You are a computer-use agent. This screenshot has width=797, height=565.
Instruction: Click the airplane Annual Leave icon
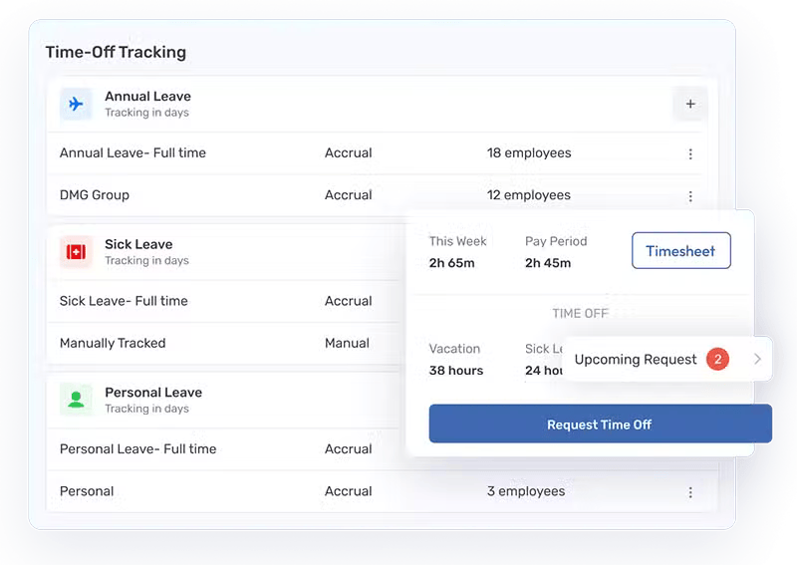click(76, 104)
